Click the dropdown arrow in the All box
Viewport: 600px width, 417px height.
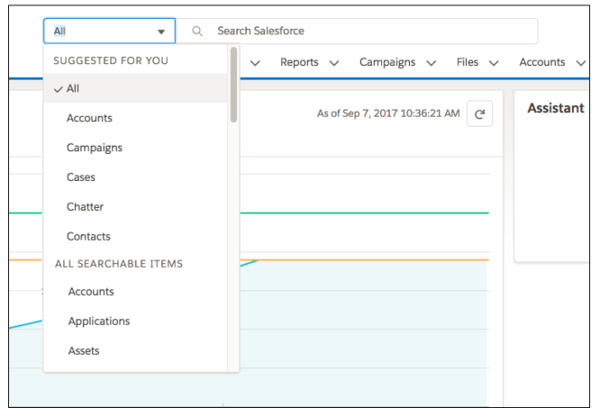[161, 32]
